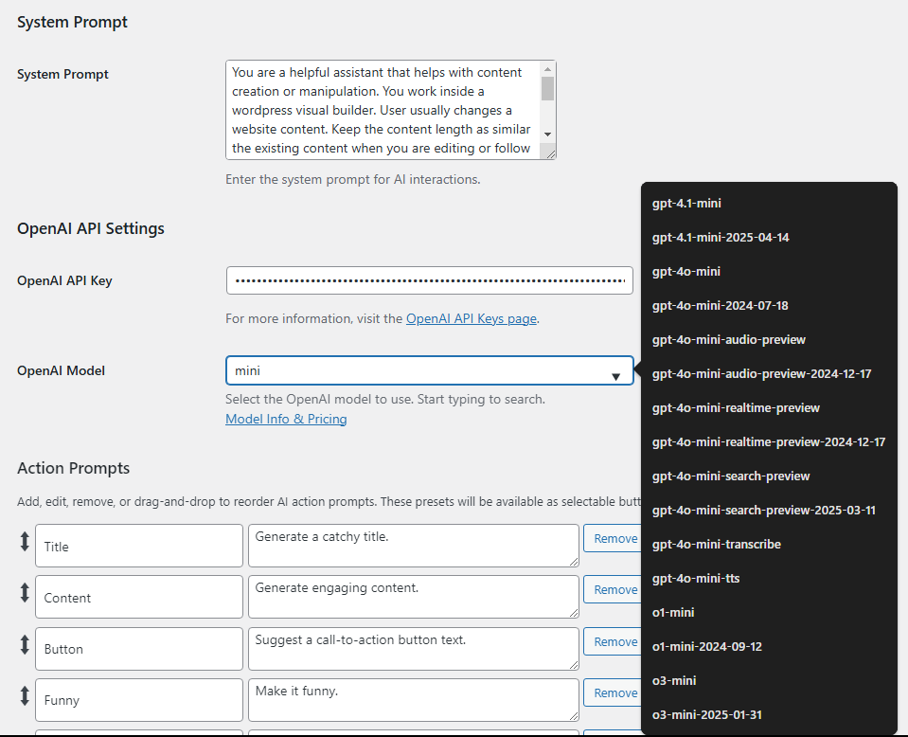
Task: Click the System Prompt scrollbar thumb
Action: coord(548,89)
